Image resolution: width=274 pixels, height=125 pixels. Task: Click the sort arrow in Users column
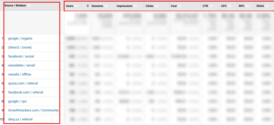click(88, 6)
